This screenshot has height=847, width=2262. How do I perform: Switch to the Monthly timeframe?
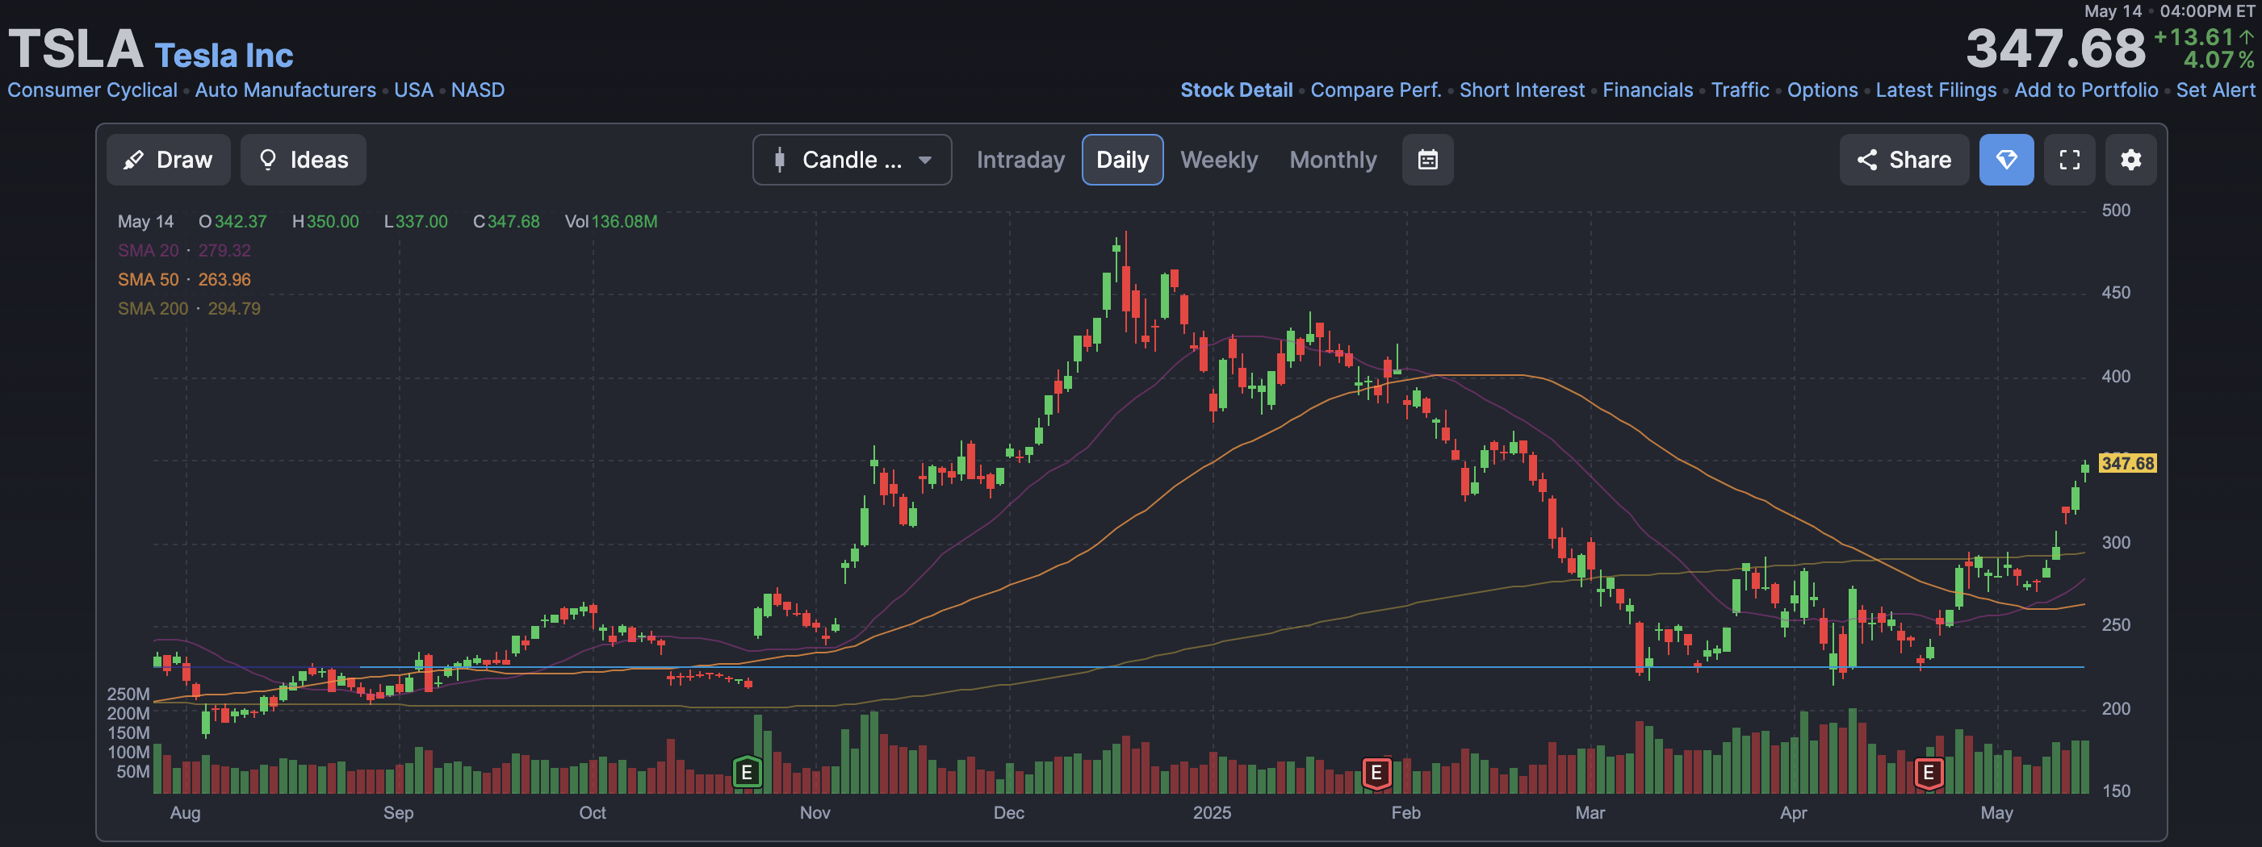click(1333, 160)
